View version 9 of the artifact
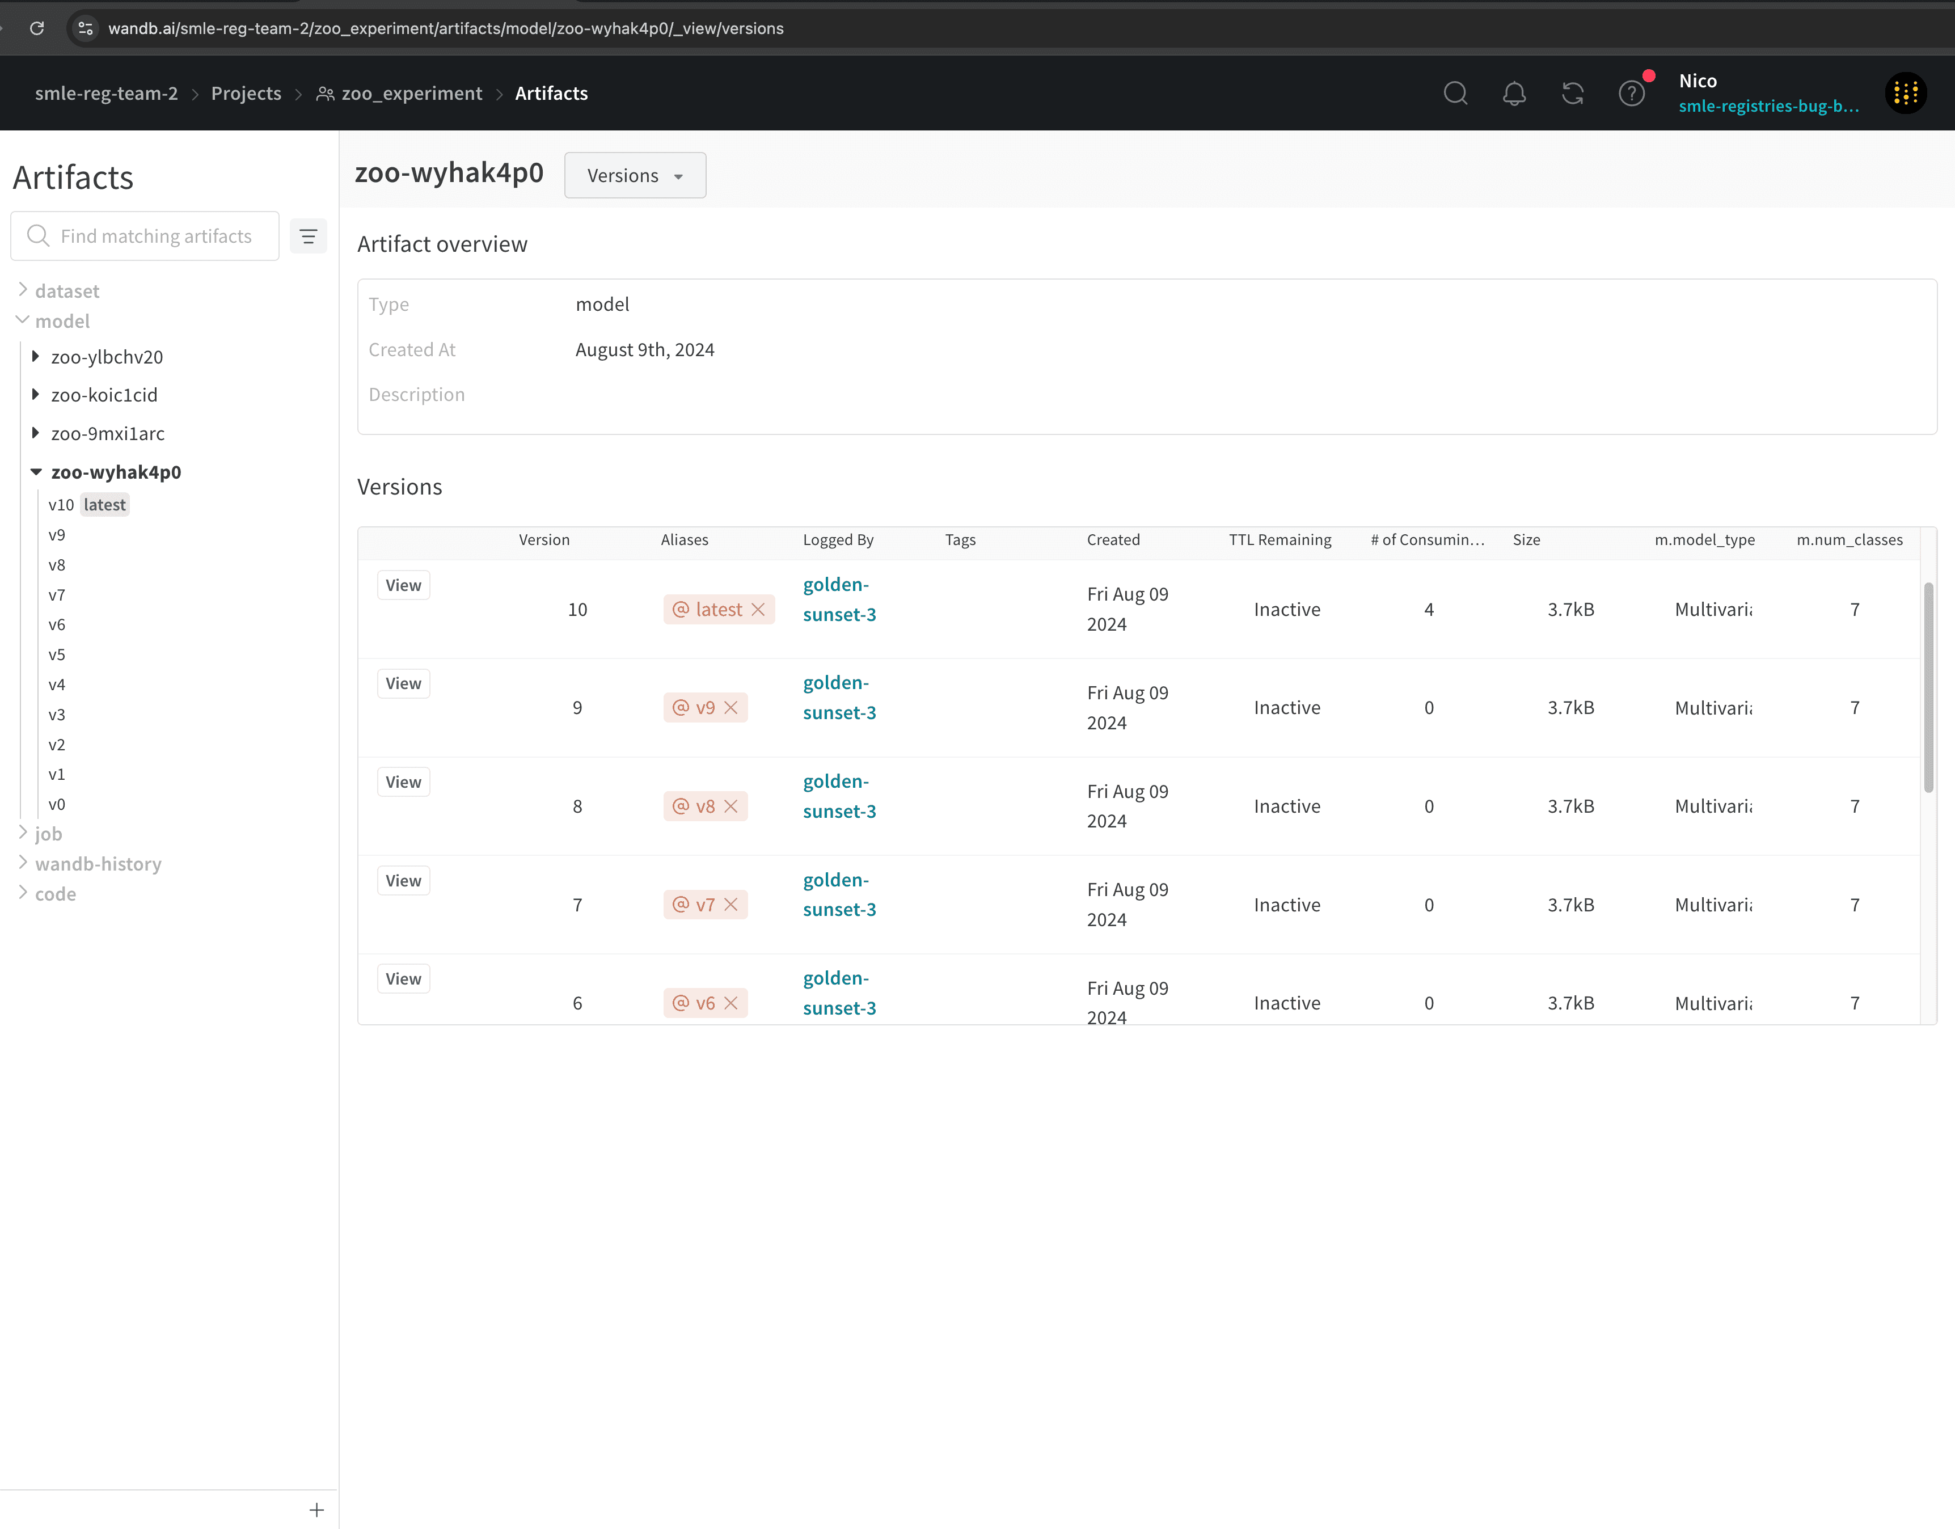Viewport: 1955px width, 1529px height. tap(404, 684)
